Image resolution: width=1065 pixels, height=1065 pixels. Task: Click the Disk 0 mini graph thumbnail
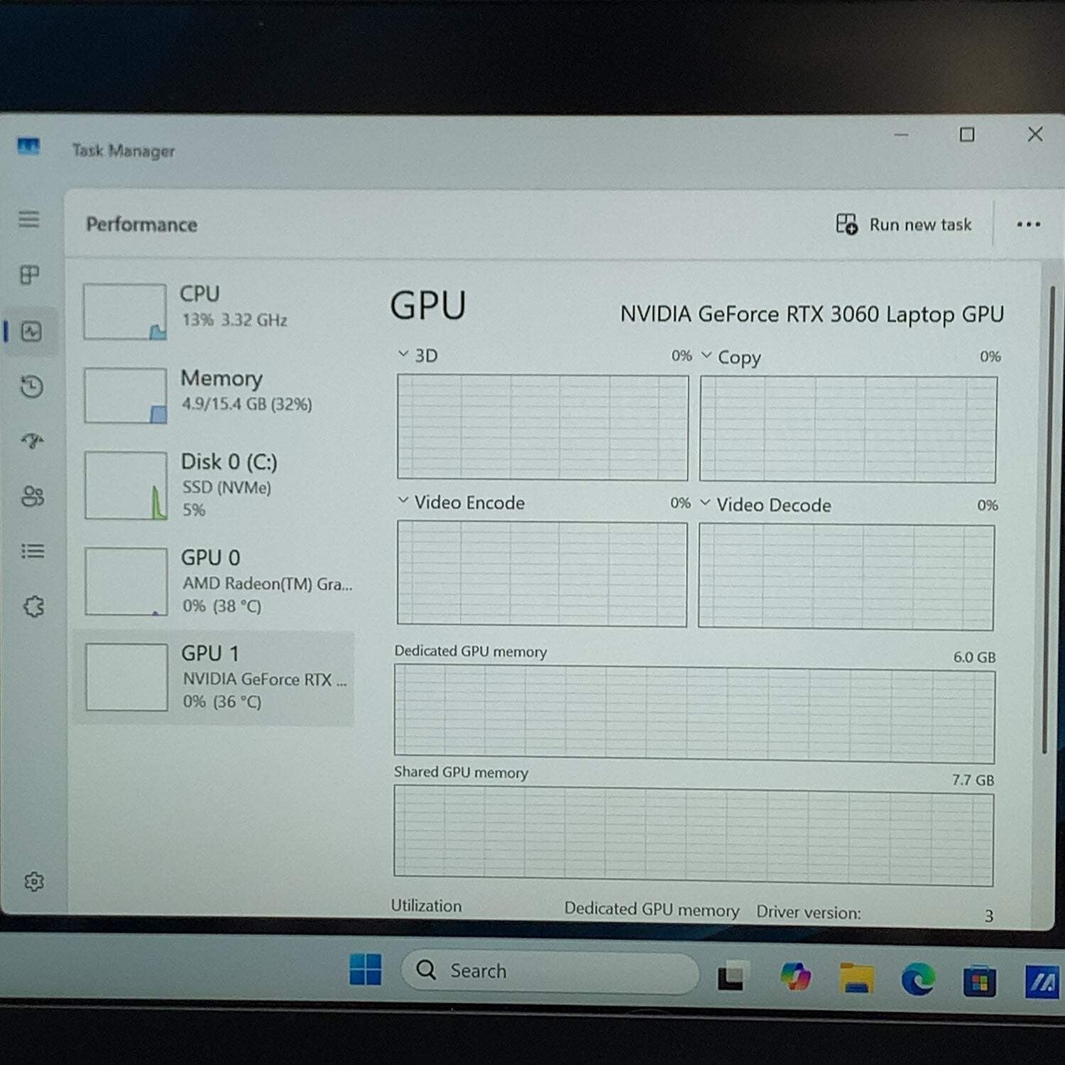pyautogui.click(x=126, y=486)
